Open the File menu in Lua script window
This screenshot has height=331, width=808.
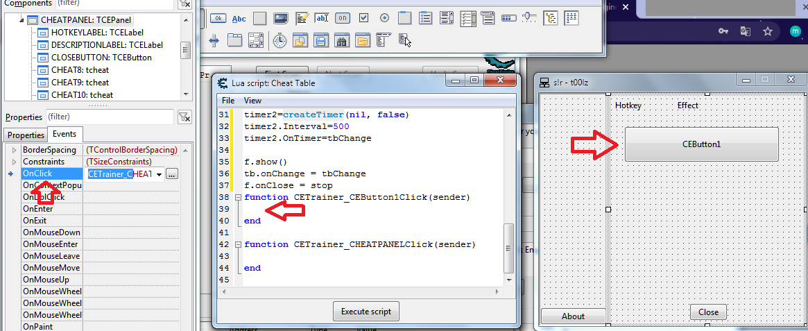click(228, 101)
